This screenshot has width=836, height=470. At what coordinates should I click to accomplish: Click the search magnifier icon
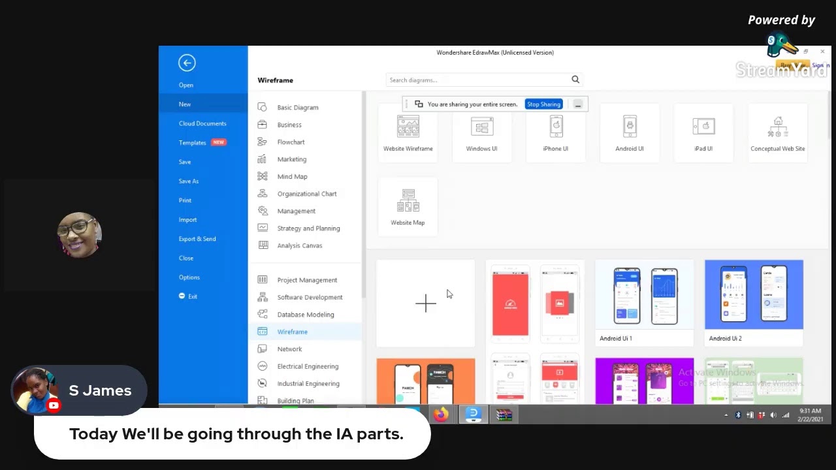coord(575,80)
